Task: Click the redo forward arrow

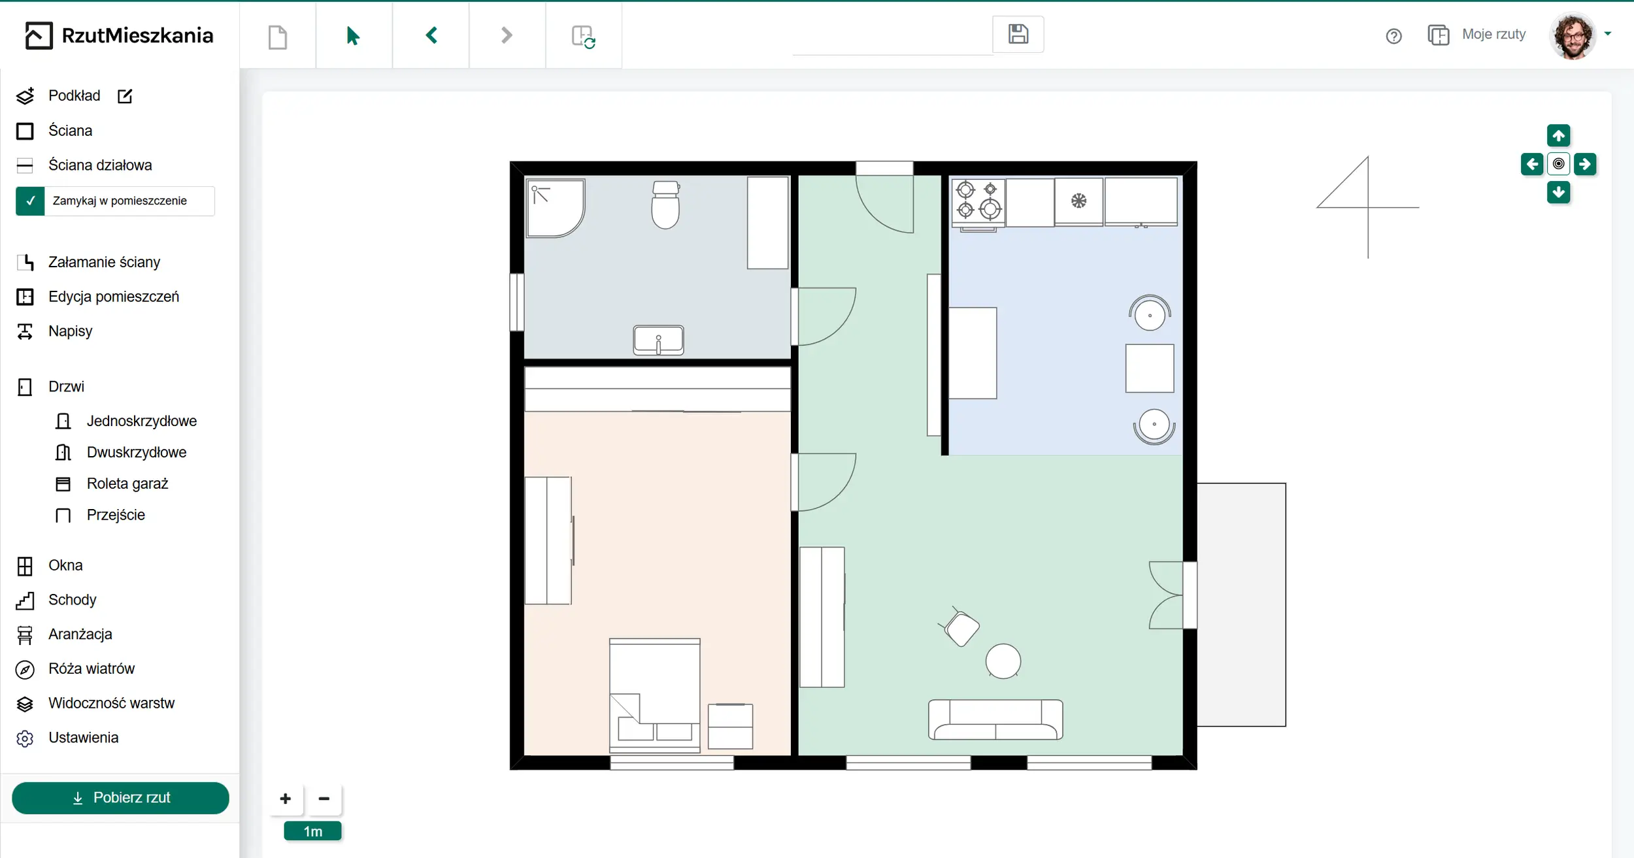Action: tap(507, 35)
